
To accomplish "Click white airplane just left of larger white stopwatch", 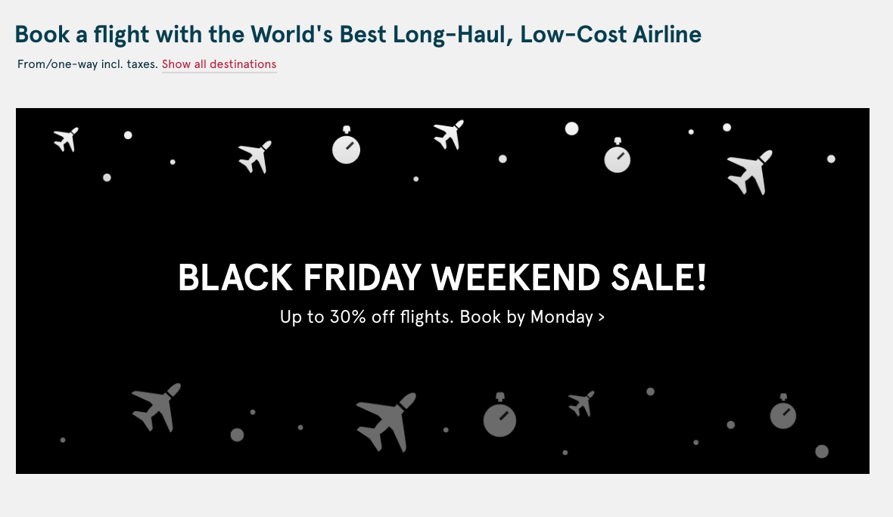I will (254, 157).
